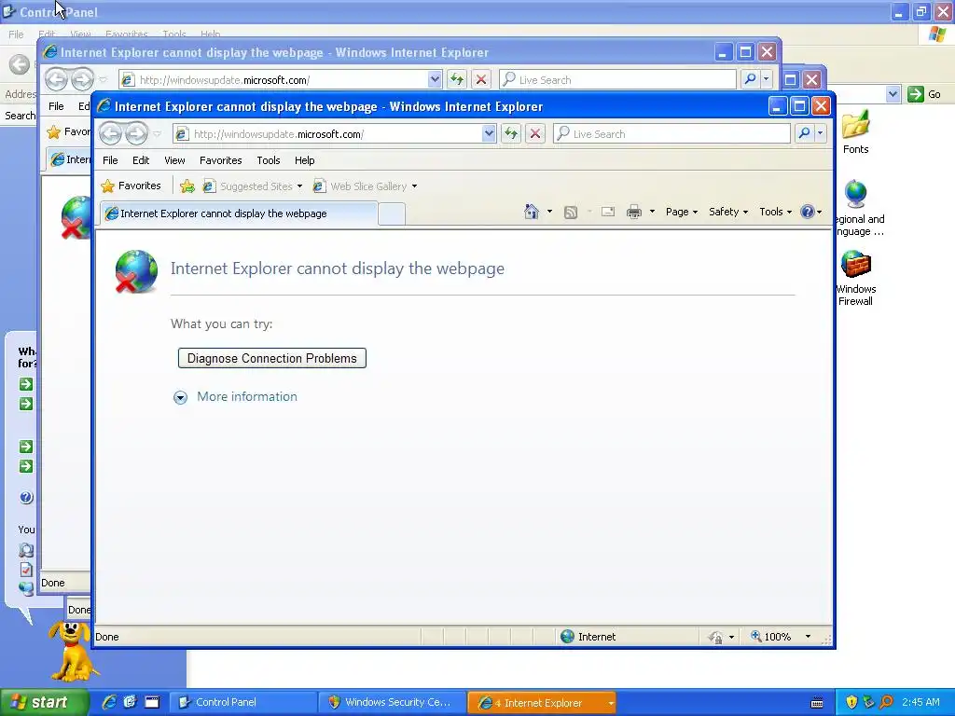Screen dimensions: 955x716
Task: Click Security shield icon in system tray
Action: [x=851, y=702]
